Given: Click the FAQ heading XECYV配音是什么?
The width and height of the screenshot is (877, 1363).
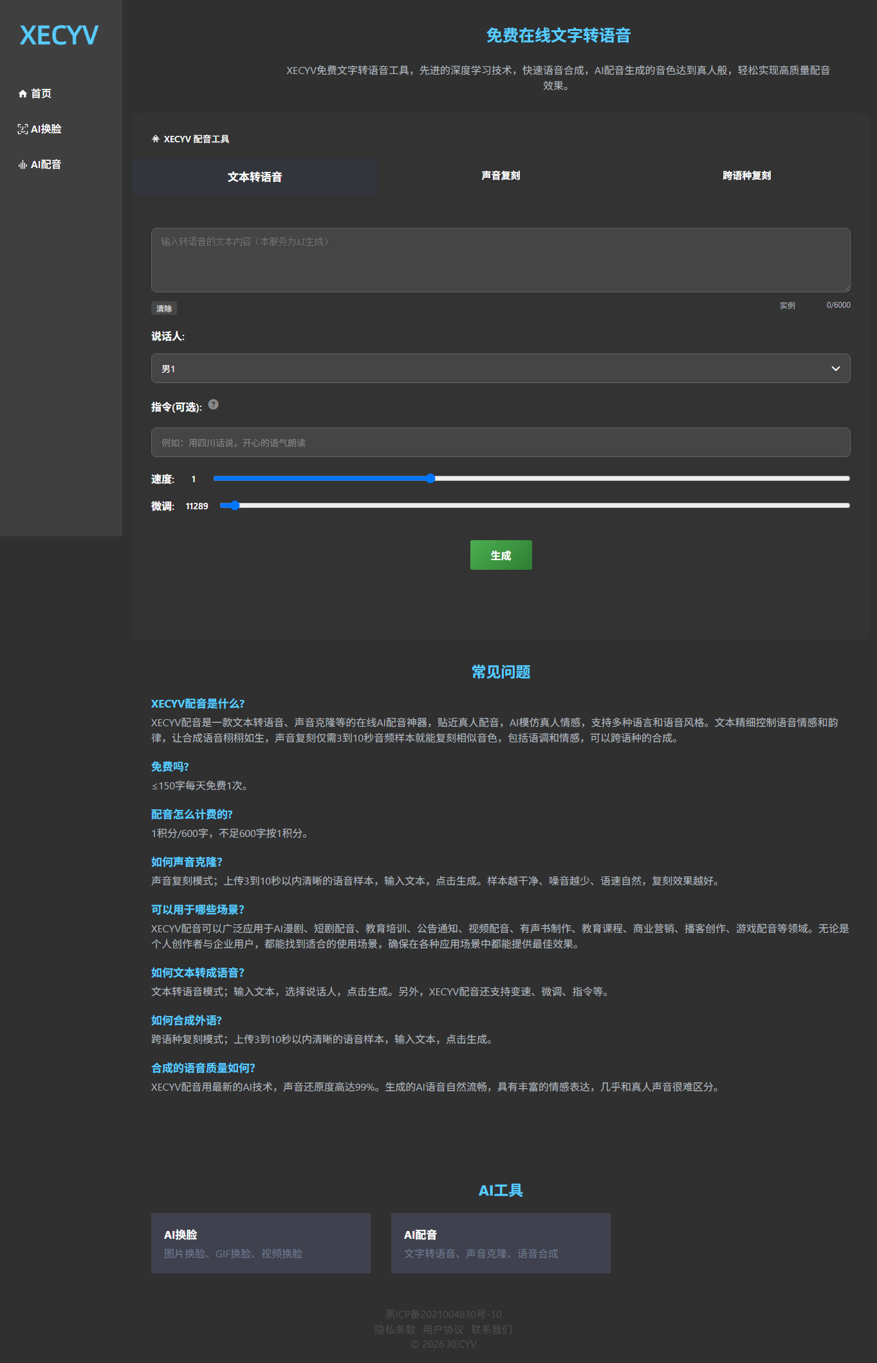Looking at the screenshot, I should pos(198,704).
